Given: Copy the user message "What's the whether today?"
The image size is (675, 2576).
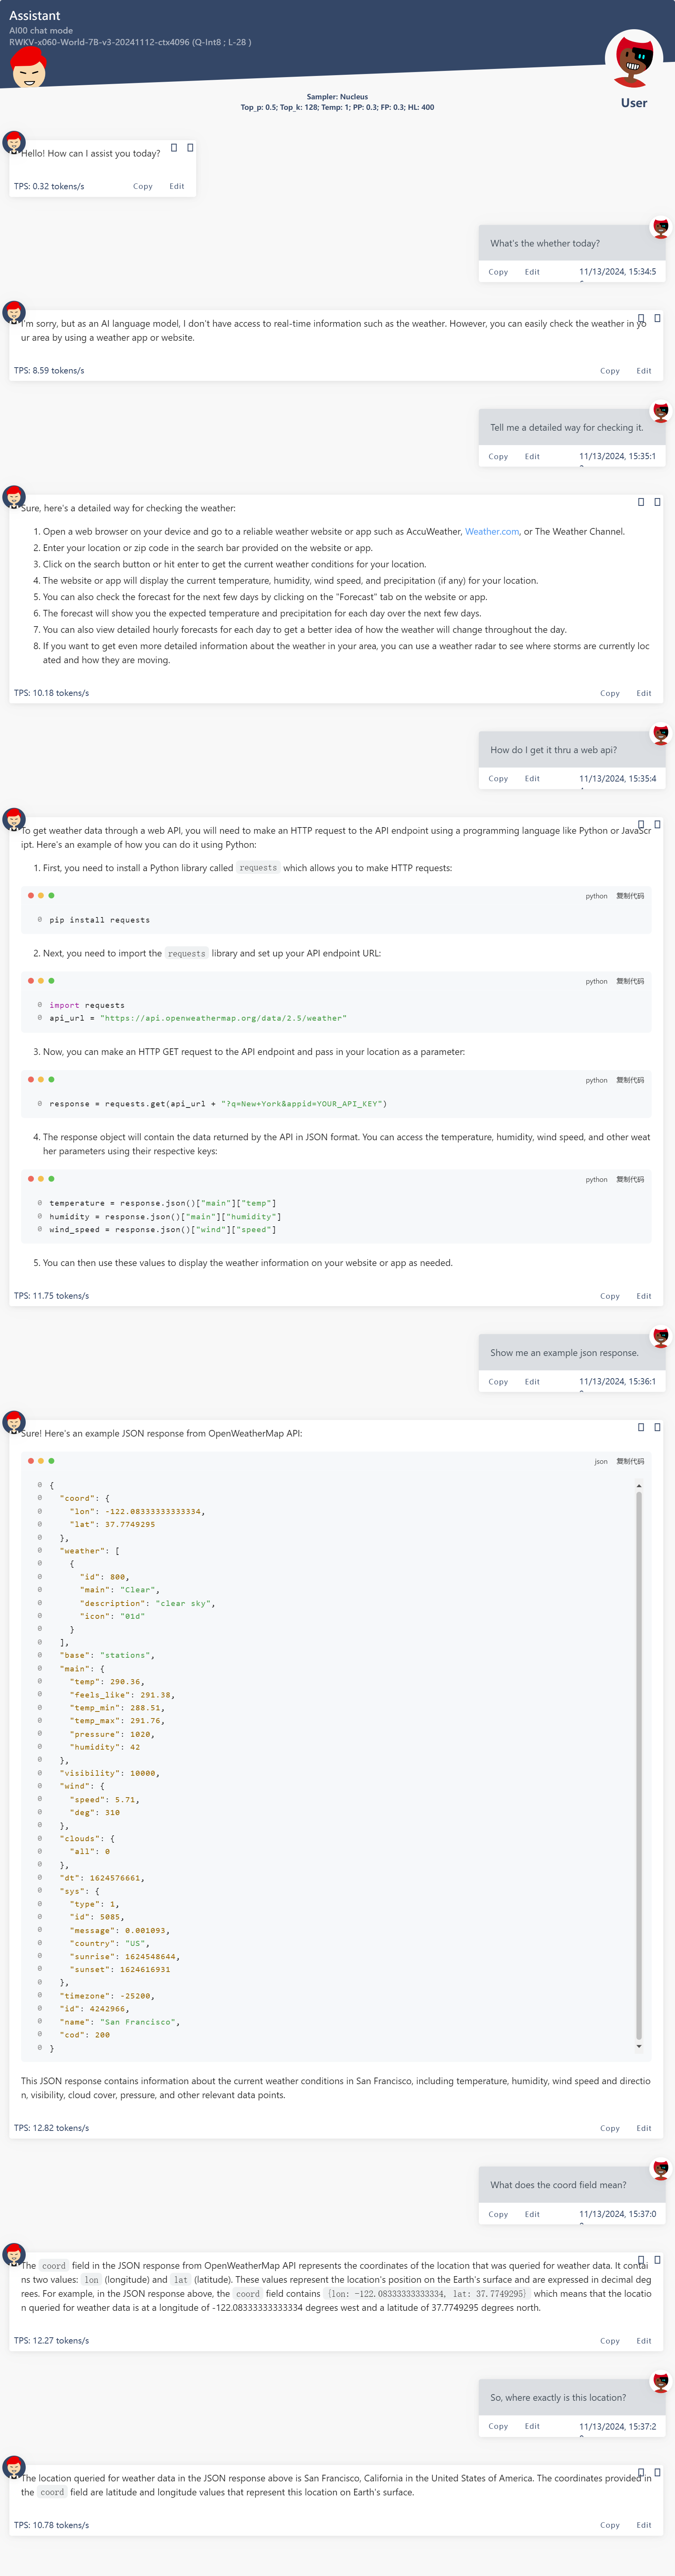Looking at the screenshot, I should (x=498, y=272).
